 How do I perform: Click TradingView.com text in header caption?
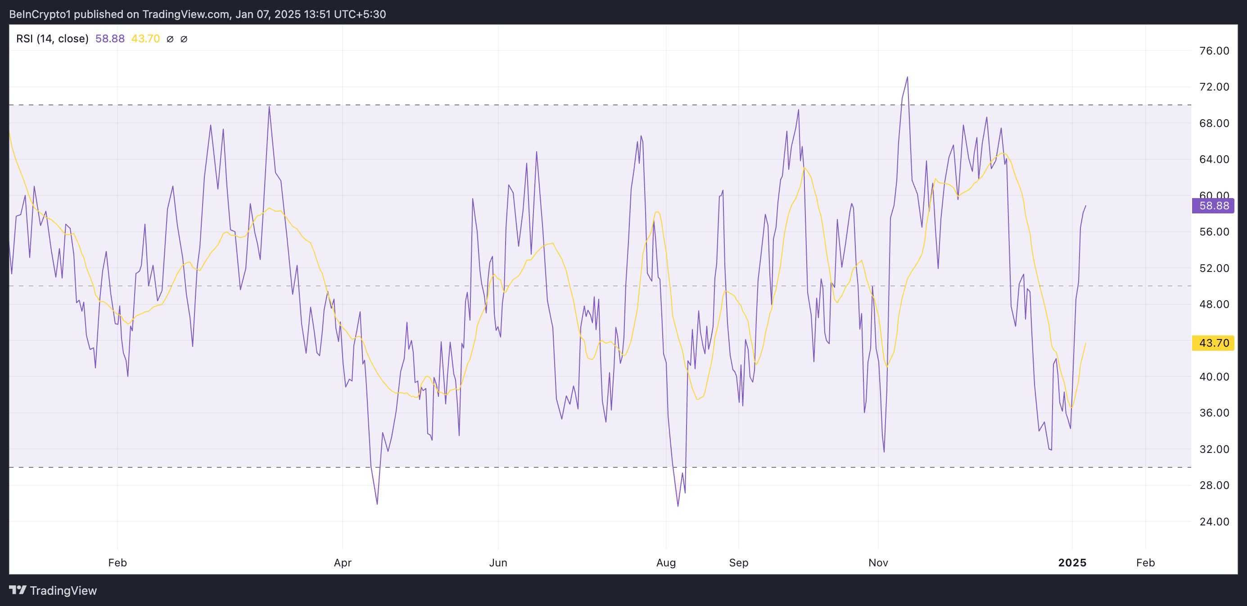[x=186, y=14]
